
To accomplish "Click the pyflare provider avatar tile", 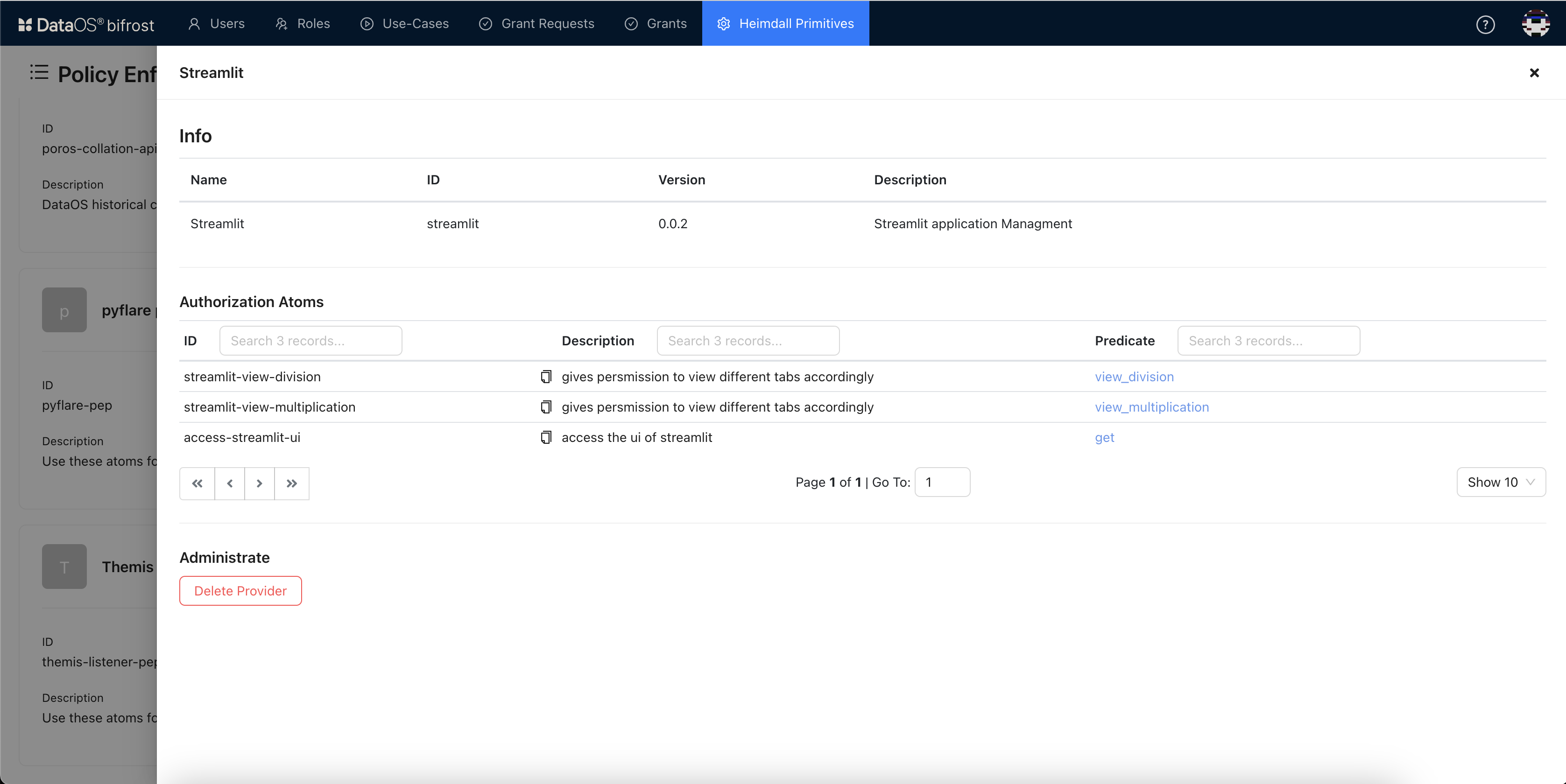I will 64,310.
